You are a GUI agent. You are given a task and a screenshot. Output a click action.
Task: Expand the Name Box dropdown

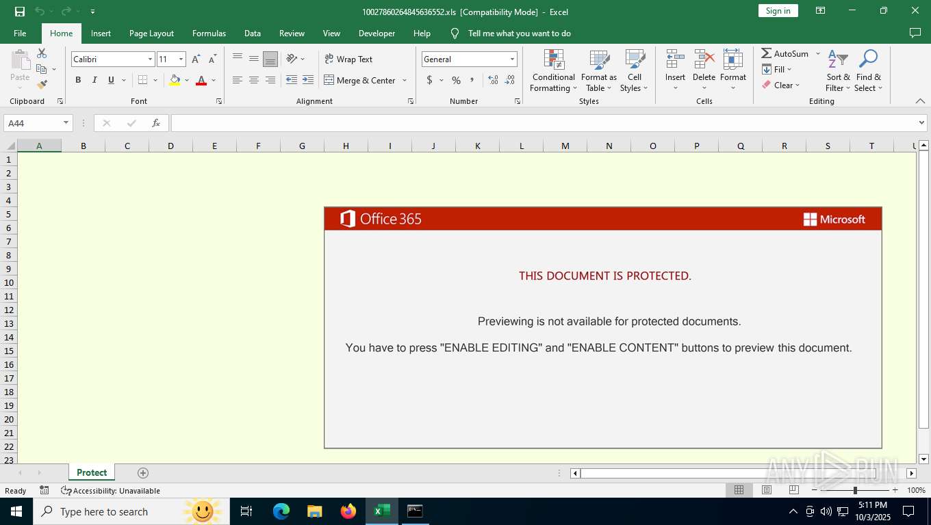click(x=66, y=123)
